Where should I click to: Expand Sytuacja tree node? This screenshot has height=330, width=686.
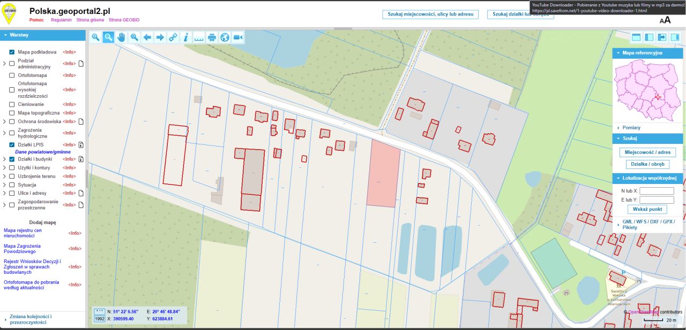click(4, 185)
